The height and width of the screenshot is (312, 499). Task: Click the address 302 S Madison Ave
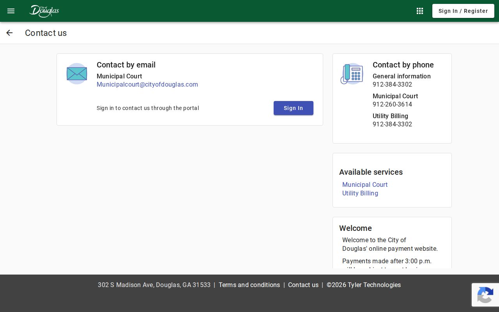tap(154, 285)
